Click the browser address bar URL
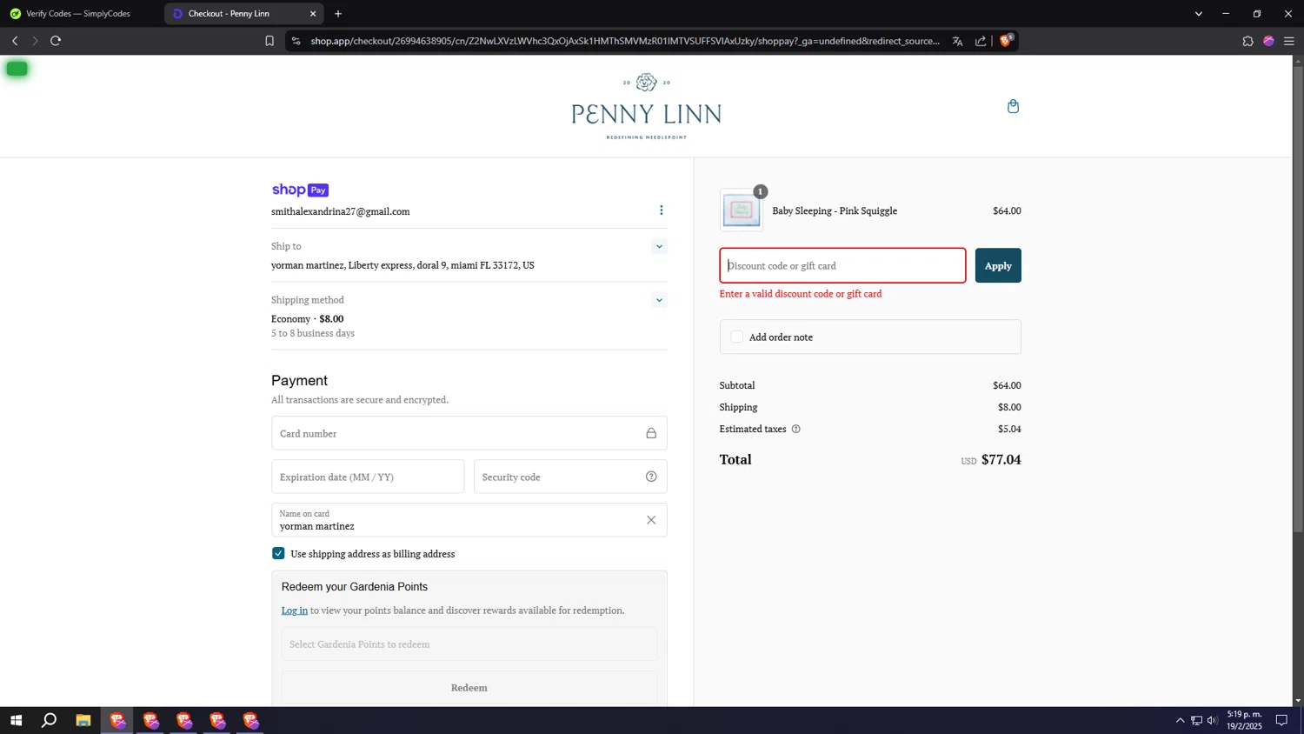The height and width of the screenshot is (734, 1304). (624, 41)
